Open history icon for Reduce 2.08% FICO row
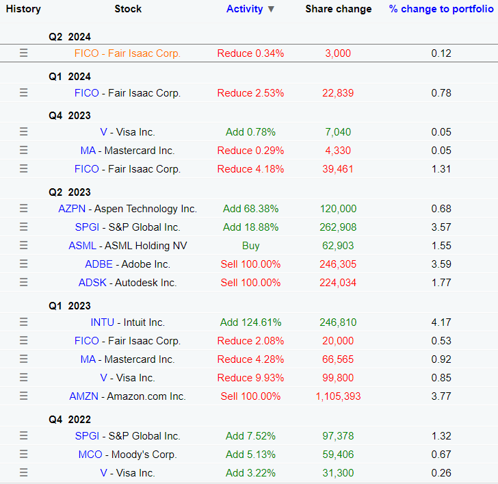This screenshot has width=498, height=484. click(23, 340)
